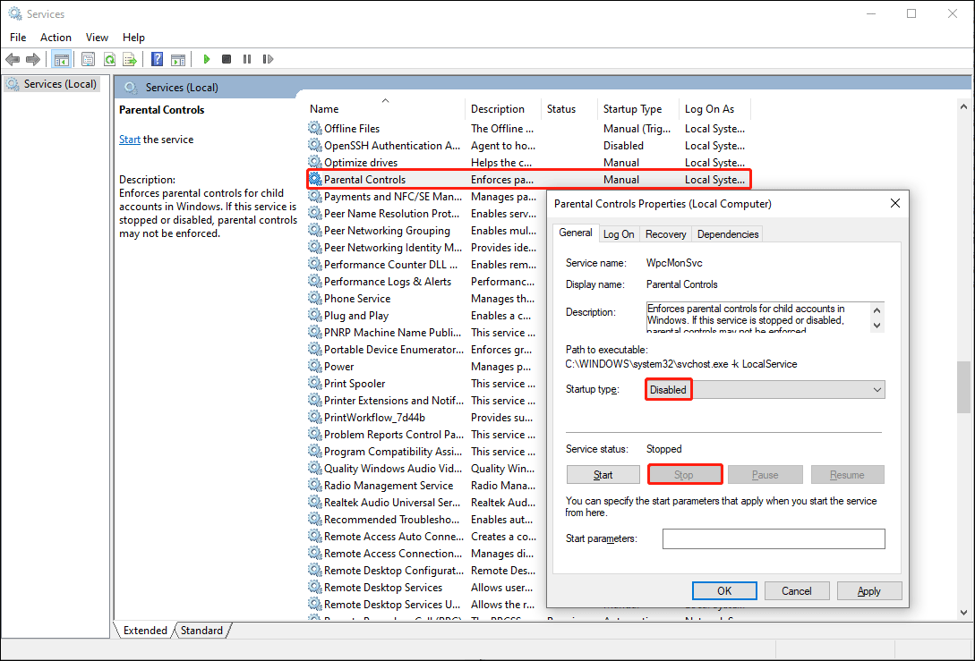Switch to the Recovery tab

click(x=665, y=234)
